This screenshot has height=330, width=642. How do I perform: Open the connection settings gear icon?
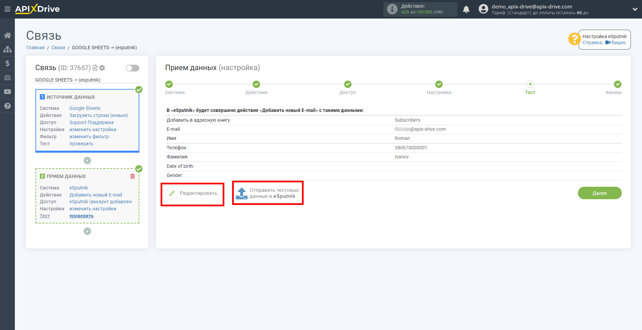coord(102,68)
